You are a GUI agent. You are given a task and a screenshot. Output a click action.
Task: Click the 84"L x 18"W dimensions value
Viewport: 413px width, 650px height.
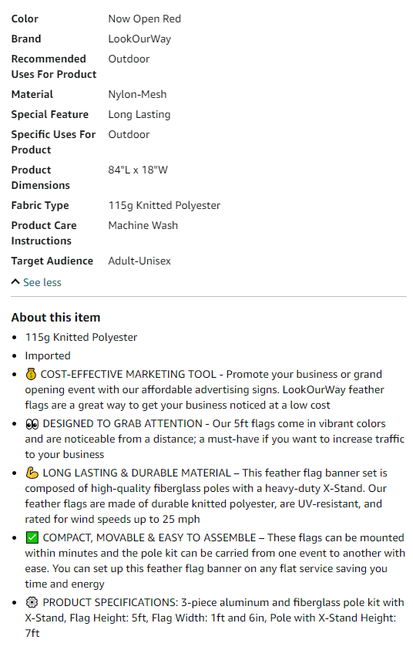138,170
